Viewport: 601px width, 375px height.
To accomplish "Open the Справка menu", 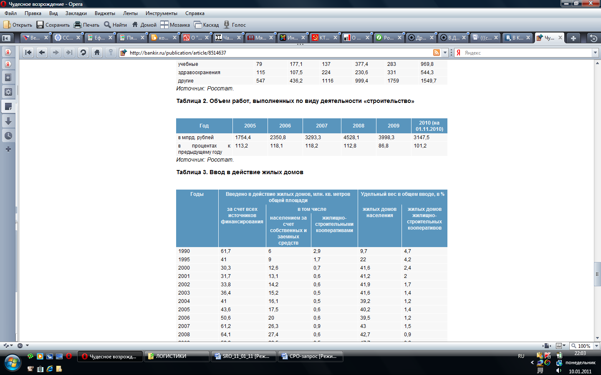I will click(x=195, y=13).
